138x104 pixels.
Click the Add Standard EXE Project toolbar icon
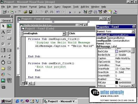5,12
